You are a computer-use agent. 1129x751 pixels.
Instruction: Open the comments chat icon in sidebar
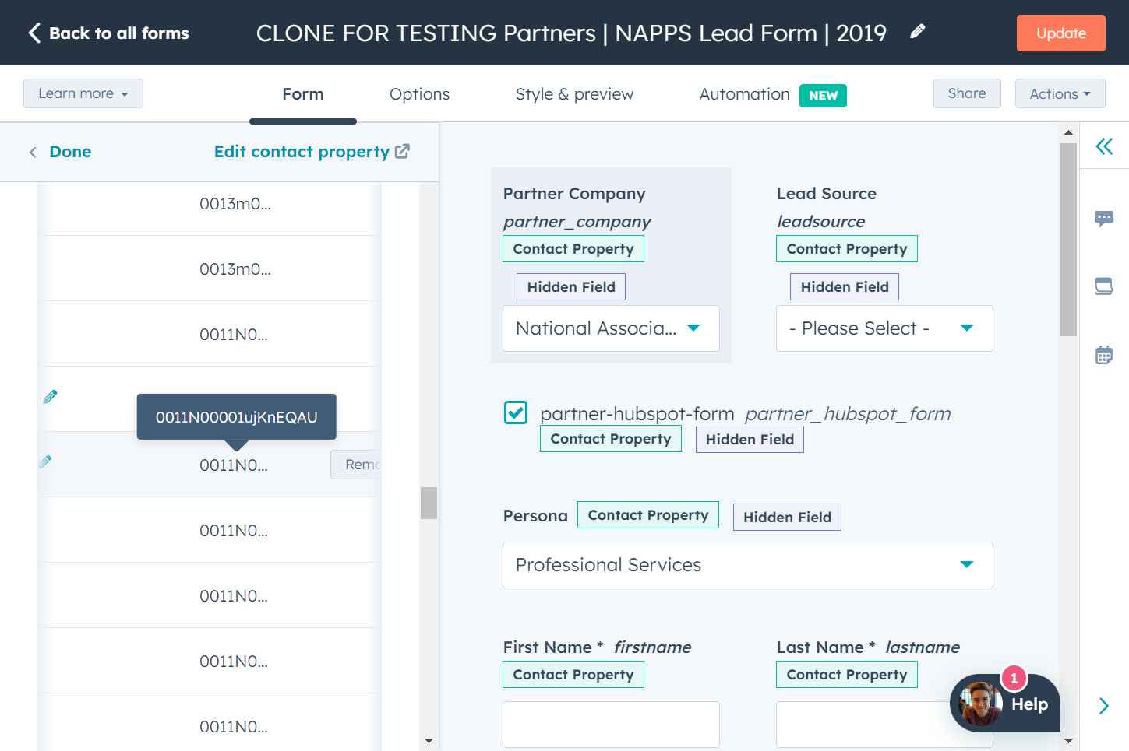point(1104,219)
